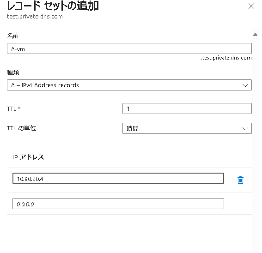This screenshot has height=253, width=262.
Task: Click the IP アドレス column header
Action: point(28,157)
